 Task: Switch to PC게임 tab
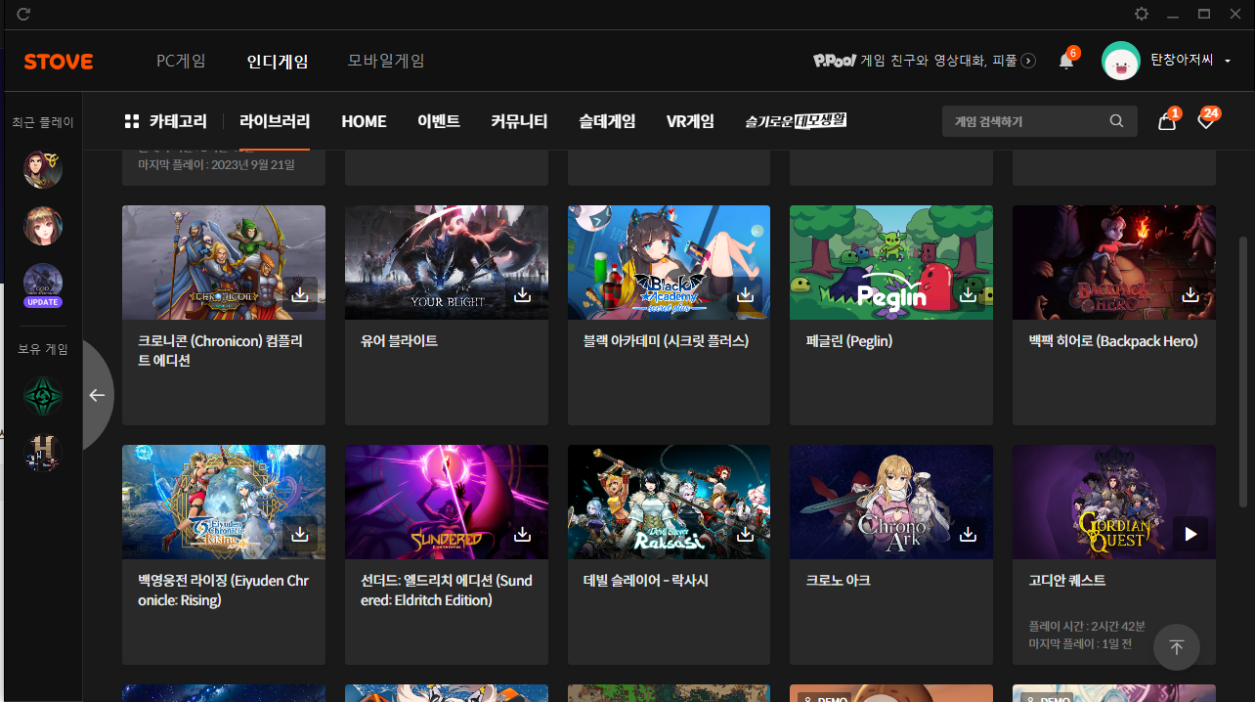[181, 61]
